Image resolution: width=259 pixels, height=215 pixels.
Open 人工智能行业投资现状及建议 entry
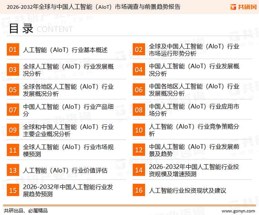tap(188, 190)
